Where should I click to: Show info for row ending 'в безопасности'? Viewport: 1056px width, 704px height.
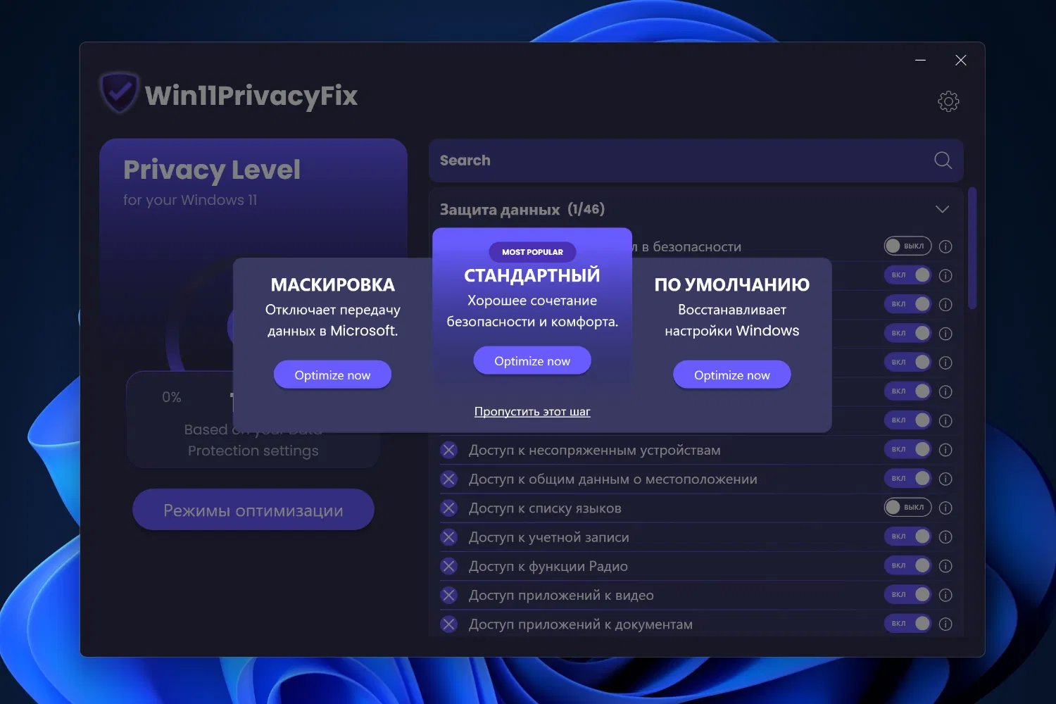(945, 246)
